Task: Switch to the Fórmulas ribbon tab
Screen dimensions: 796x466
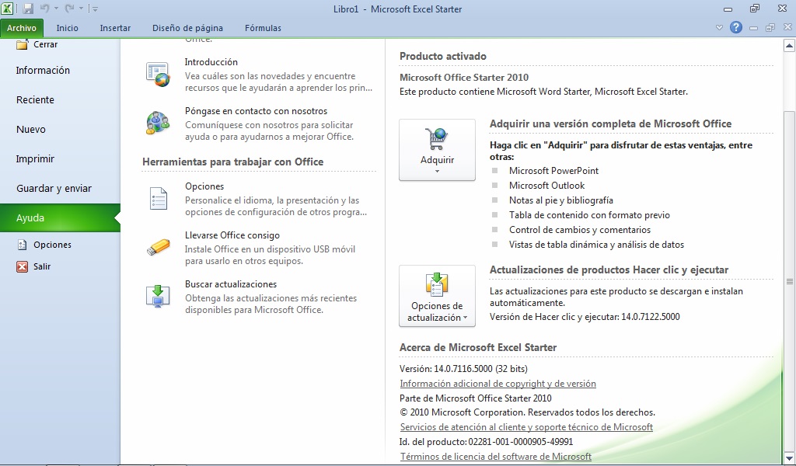Action: click(x=263, y=27)
